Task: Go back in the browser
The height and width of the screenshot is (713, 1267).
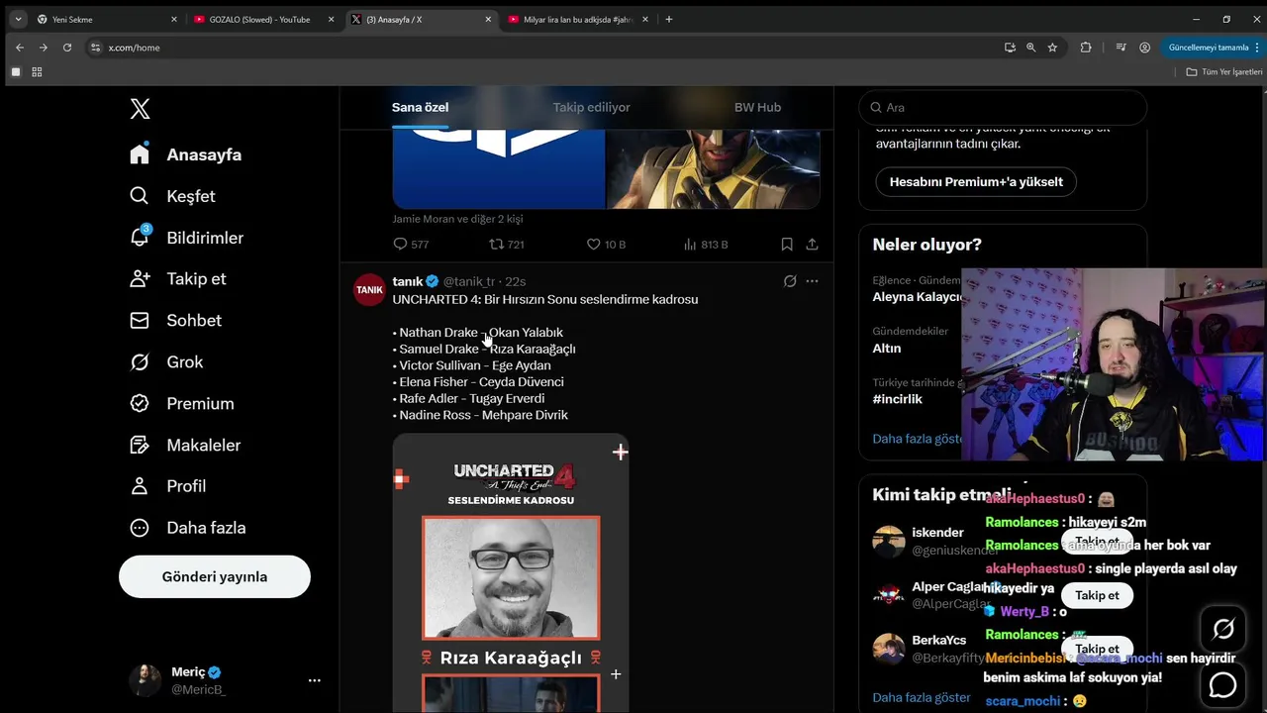Action: pos(19,48)
